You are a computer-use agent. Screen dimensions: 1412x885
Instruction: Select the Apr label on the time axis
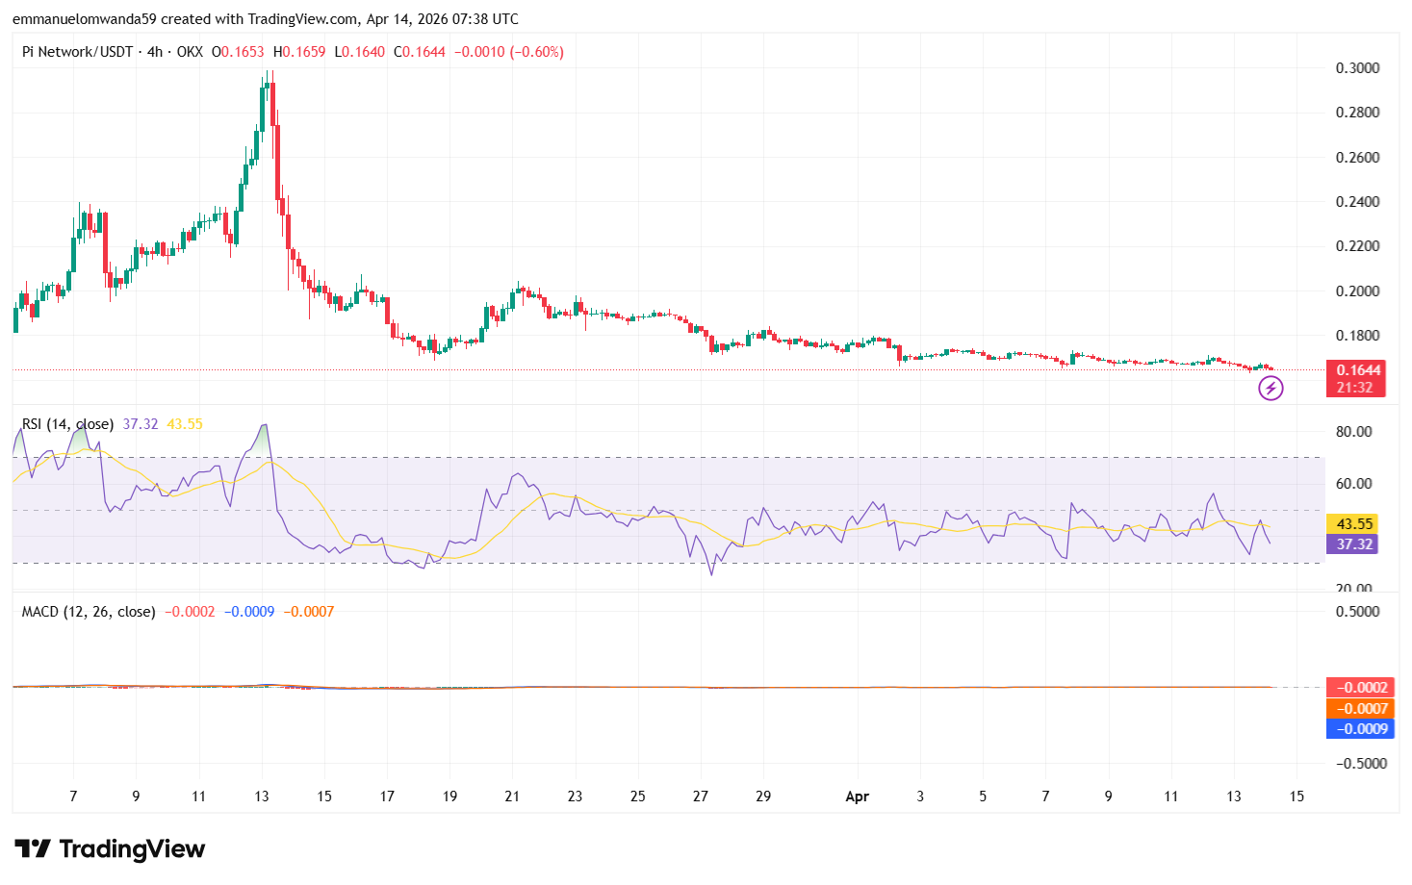(857, 797)
